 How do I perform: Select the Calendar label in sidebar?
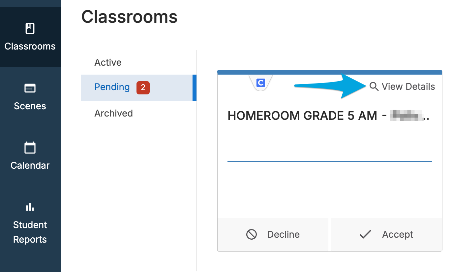click(x=30, y=165)
